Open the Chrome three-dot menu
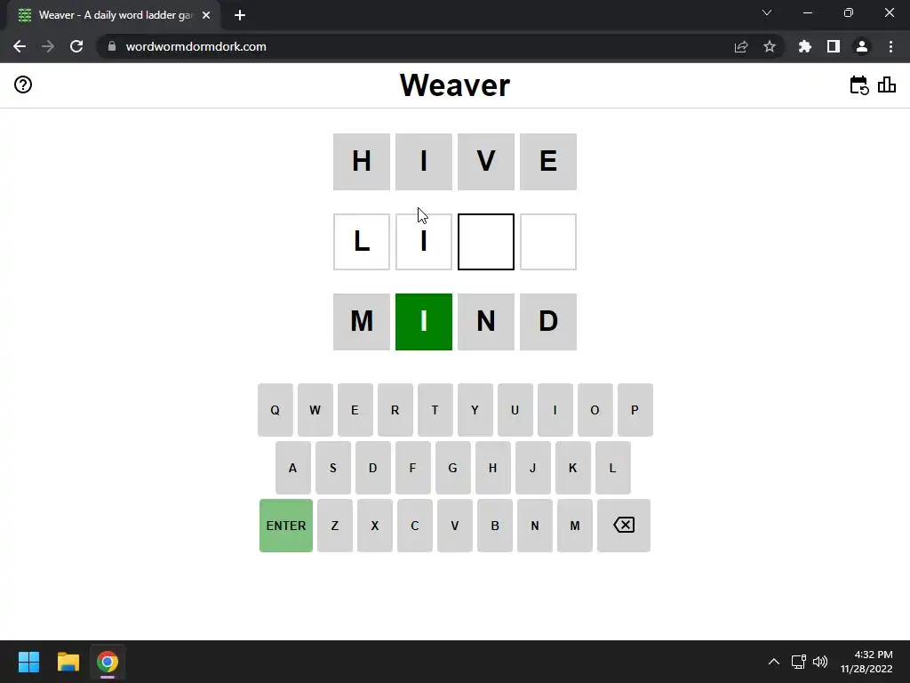 [890, 46]
